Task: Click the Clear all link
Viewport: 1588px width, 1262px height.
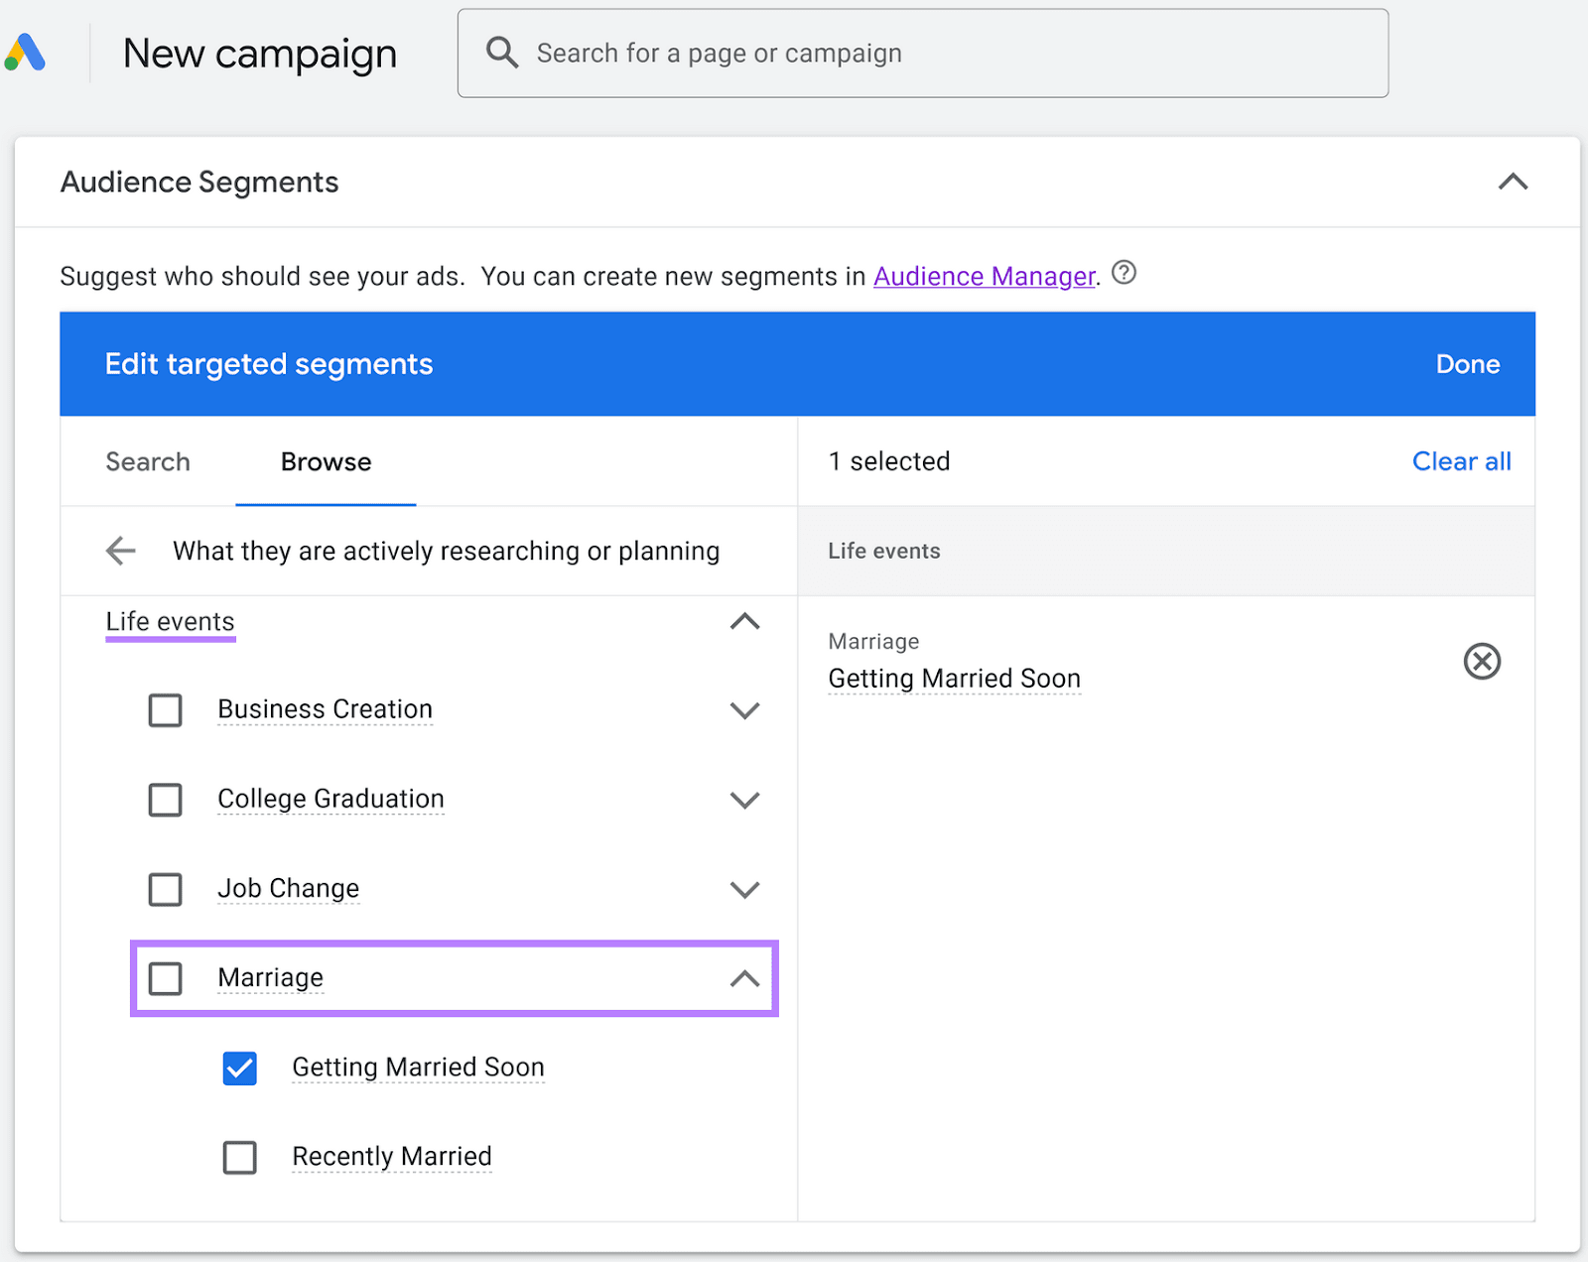Action: click(x=1461, y=461)
